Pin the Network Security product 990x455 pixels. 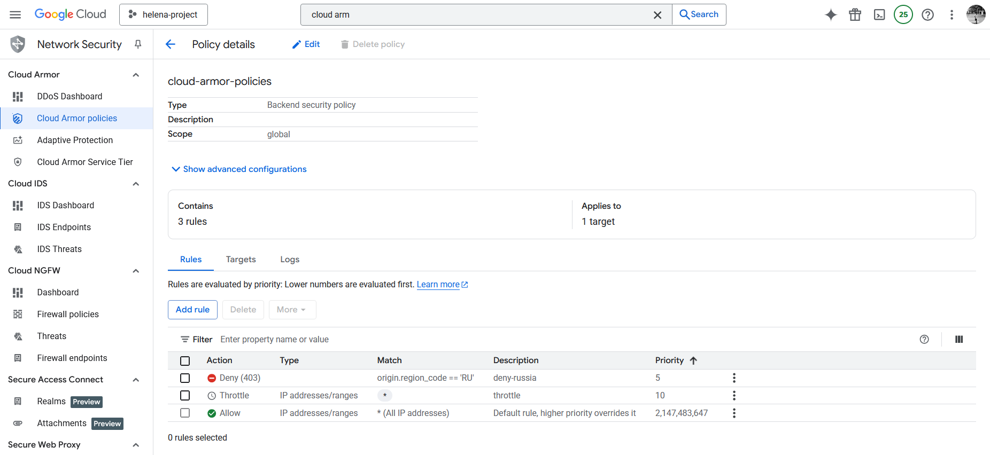point(138,44)
